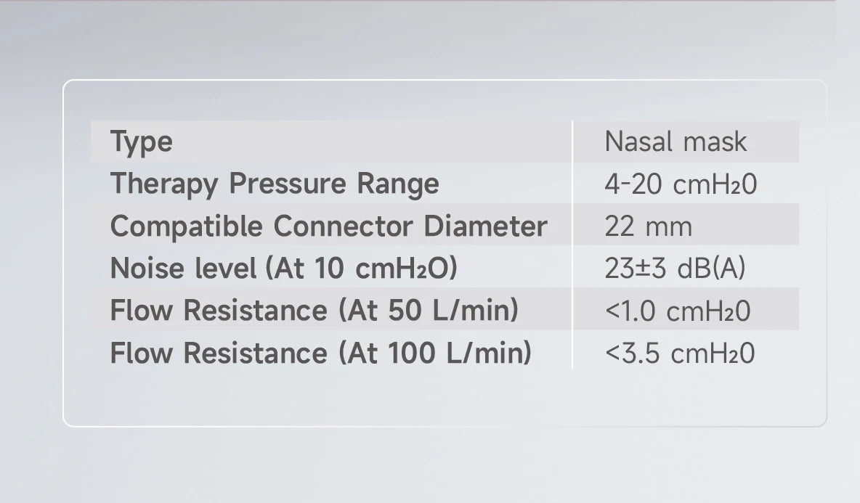Screen dimensions: 860x503
Task: Select the 23±3 dB(A) value
Action: point(676,269)
